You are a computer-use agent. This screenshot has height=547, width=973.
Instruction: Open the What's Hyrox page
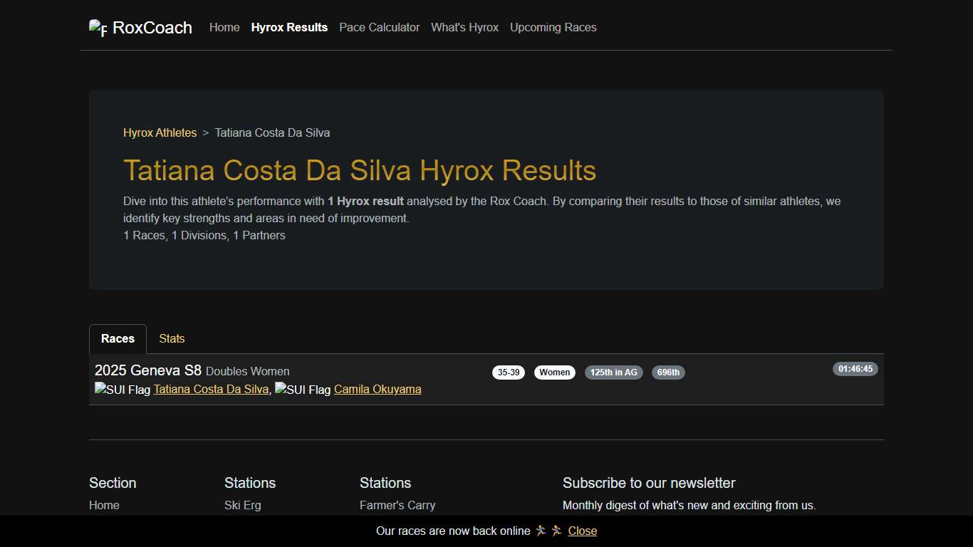[x=464, y=27]
